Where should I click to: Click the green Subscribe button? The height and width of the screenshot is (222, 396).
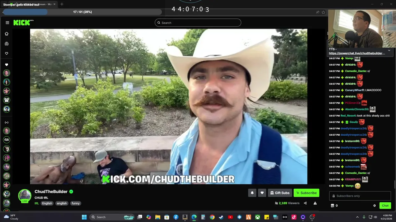(x=306, y=193)
